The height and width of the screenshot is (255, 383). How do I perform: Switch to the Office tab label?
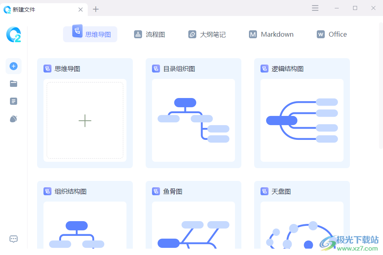[338, 34]
